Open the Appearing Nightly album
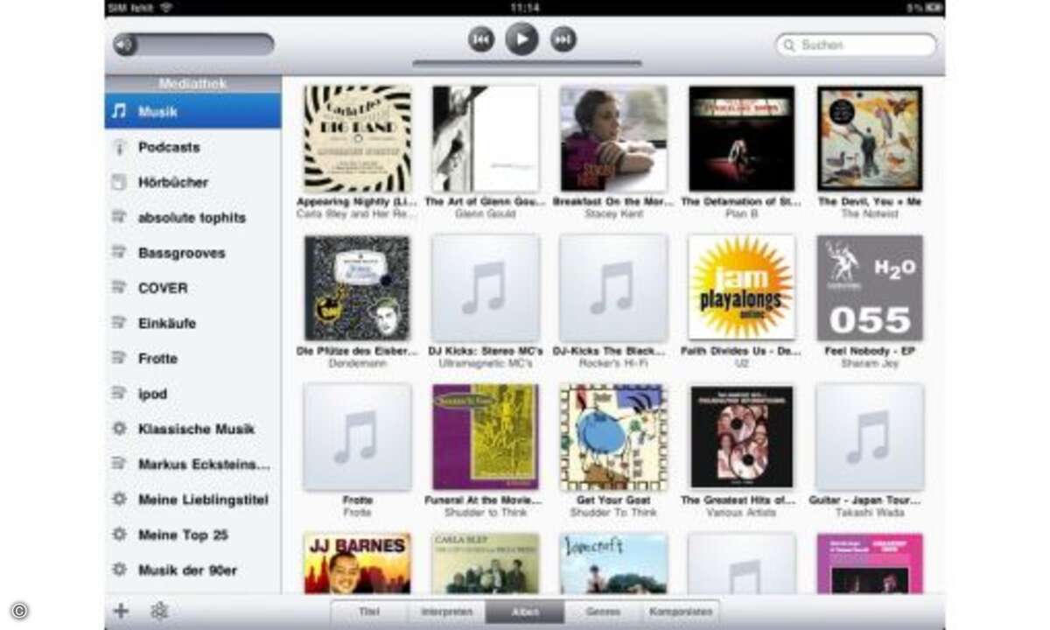The image size is (1050, 630). coord(357,138)
